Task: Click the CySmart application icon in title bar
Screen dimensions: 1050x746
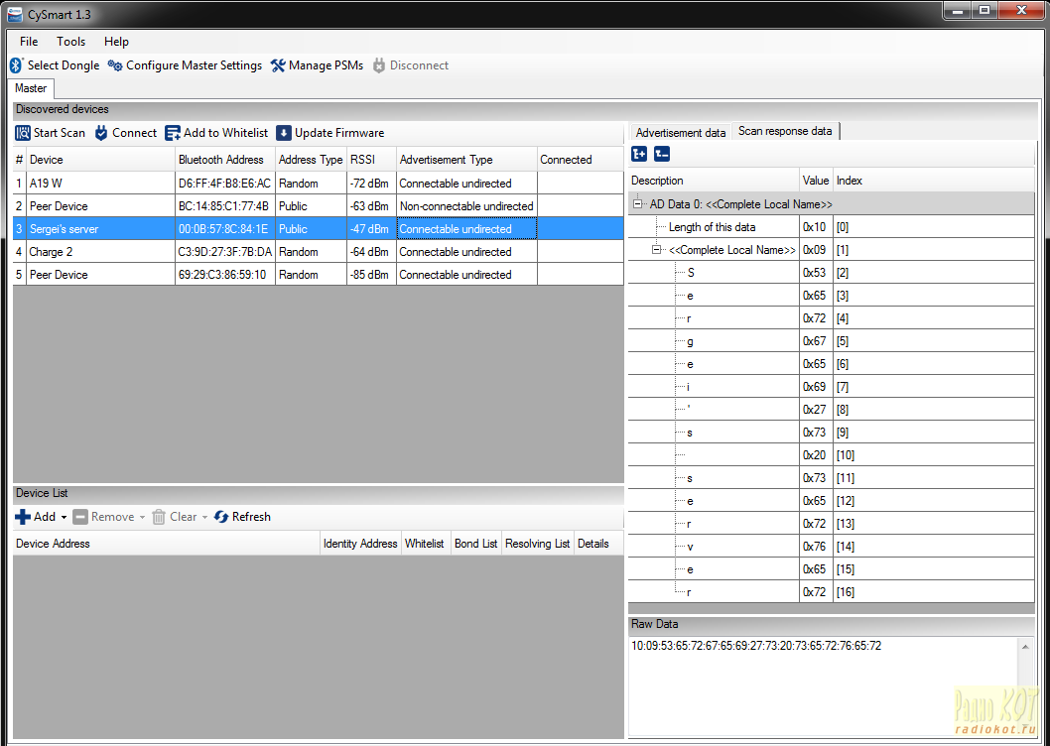Action: click(15, 14)
